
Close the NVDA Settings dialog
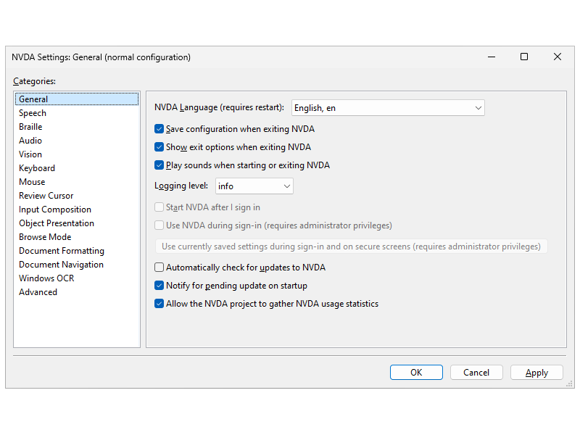558,57
